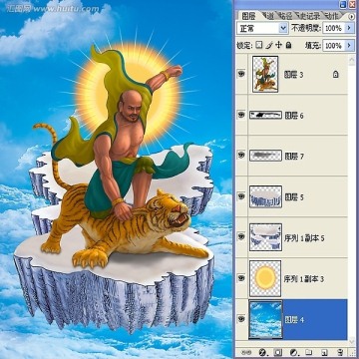The width and height of the screenshot is (359, 359).
Task: Switch to the 动作 (Actions) tab
Action: (331, 16)
